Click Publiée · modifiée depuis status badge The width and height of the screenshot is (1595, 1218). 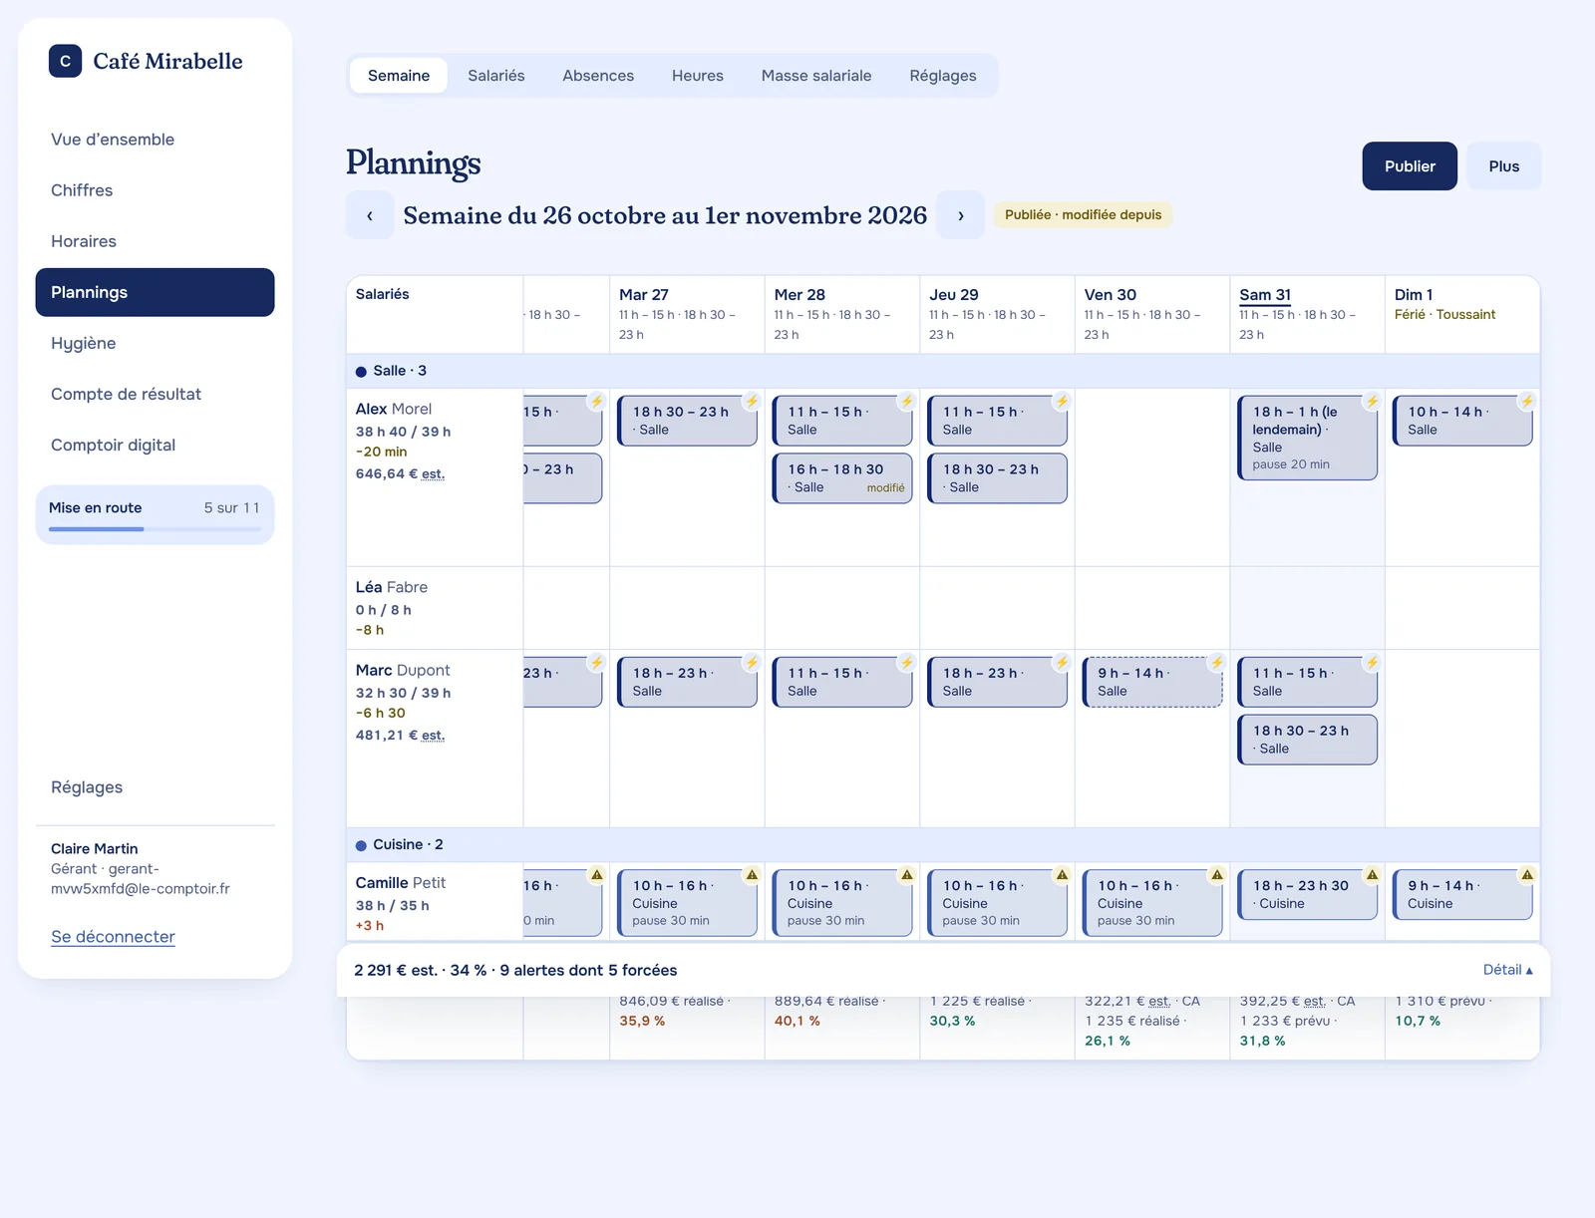coord(1083,214)
